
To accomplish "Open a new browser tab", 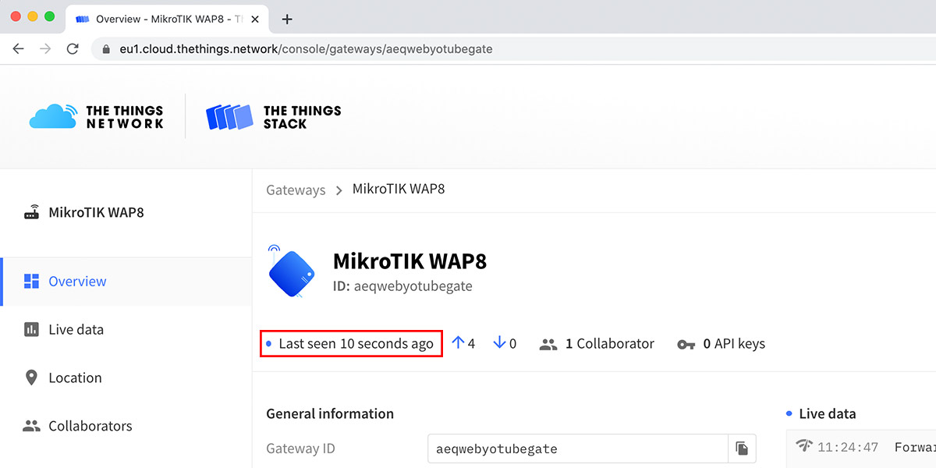I will (x=287, y=19).
